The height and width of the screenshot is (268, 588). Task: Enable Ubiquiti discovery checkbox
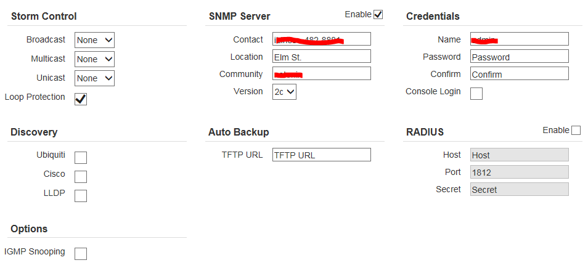tap(81, 158)
